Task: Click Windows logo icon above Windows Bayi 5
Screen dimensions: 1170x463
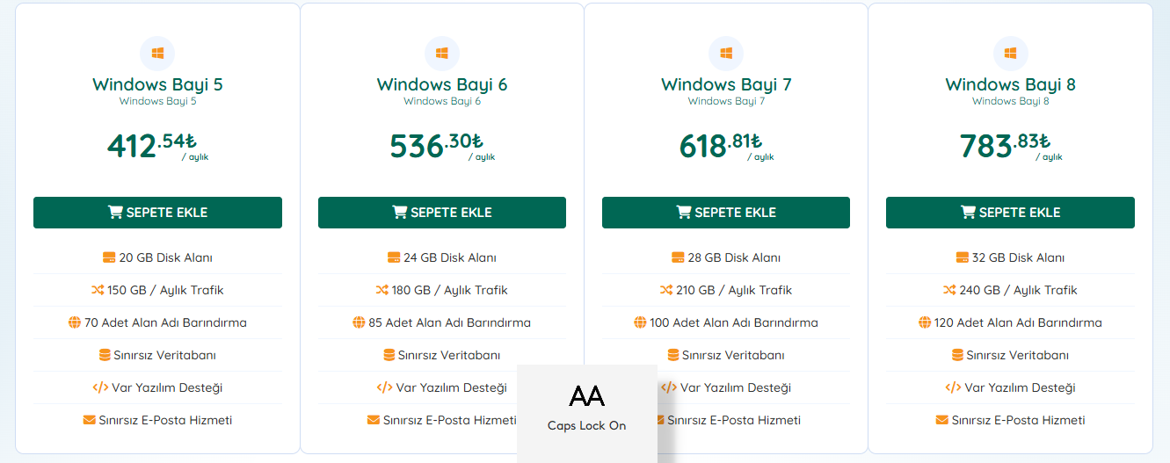Action: click(x=157, y=54)
